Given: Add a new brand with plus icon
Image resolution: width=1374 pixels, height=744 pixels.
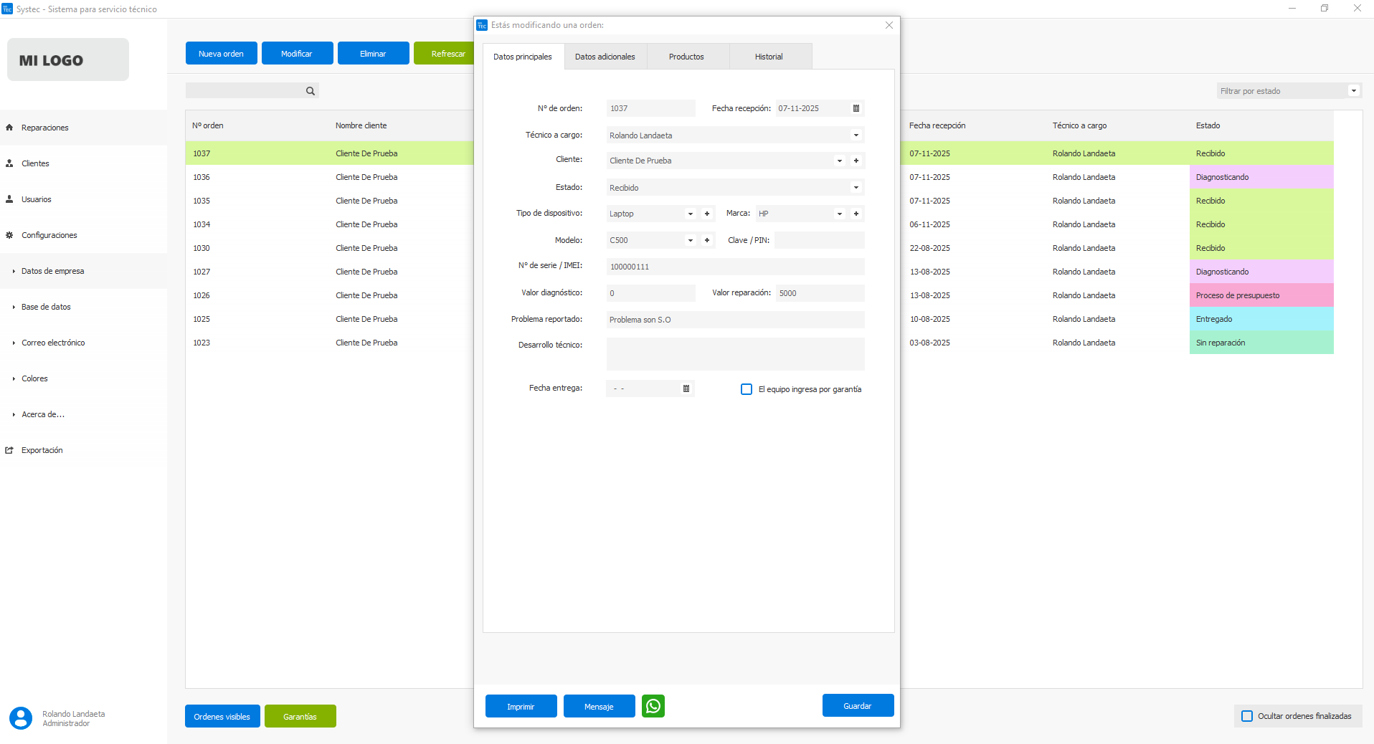Looking at the screenshot, I should (x=856, y=214).
